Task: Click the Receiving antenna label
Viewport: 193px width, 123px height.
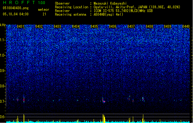Action: point(71,14)
